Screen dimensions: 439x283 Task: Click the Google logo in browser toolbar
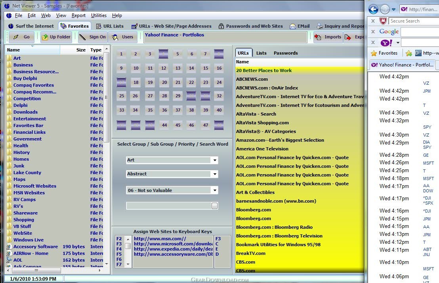click(389, 32)
